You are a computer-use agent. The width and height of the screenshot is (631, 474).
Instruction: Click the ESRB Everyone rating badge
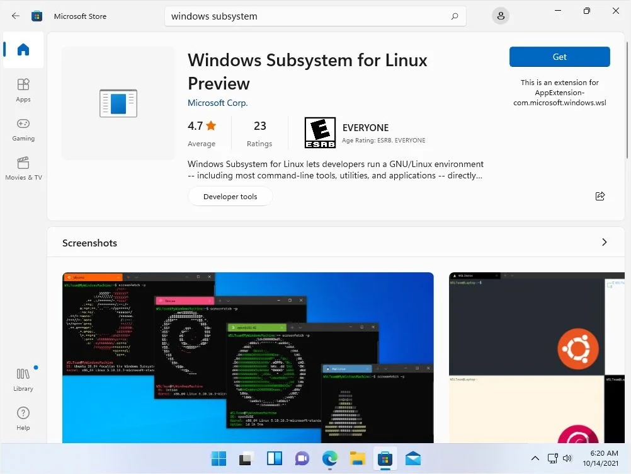[320, 132]
